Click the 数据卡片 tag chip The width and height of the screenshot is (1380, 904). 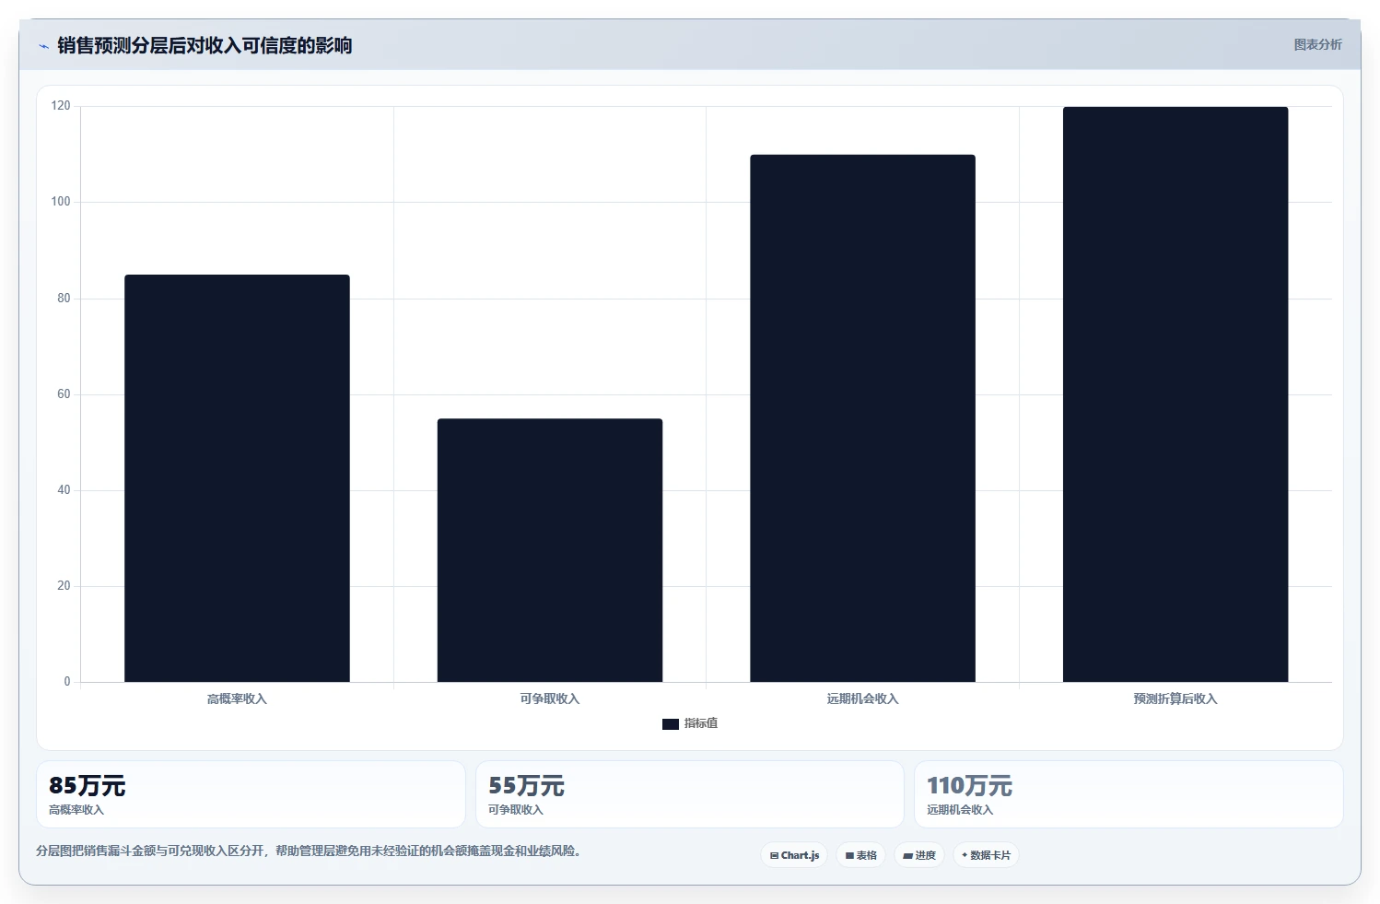coord(986,855)
